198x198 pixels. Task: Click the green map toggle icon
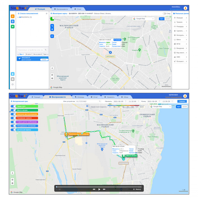[x=52, y=19]
